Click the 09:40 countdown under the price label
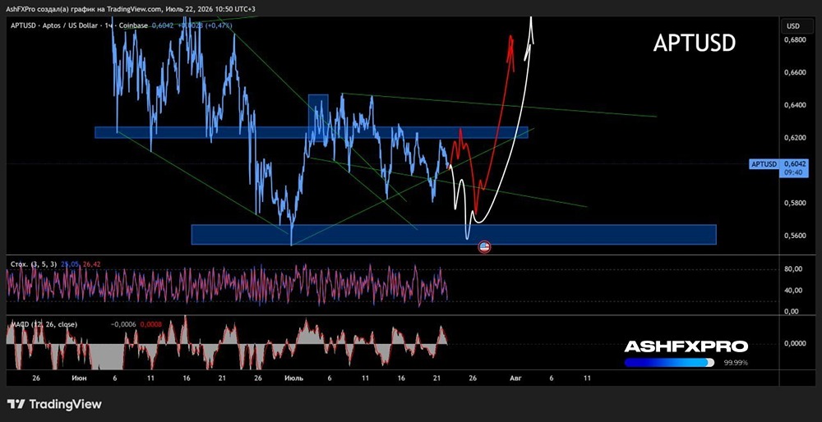 tap(792, 171)
